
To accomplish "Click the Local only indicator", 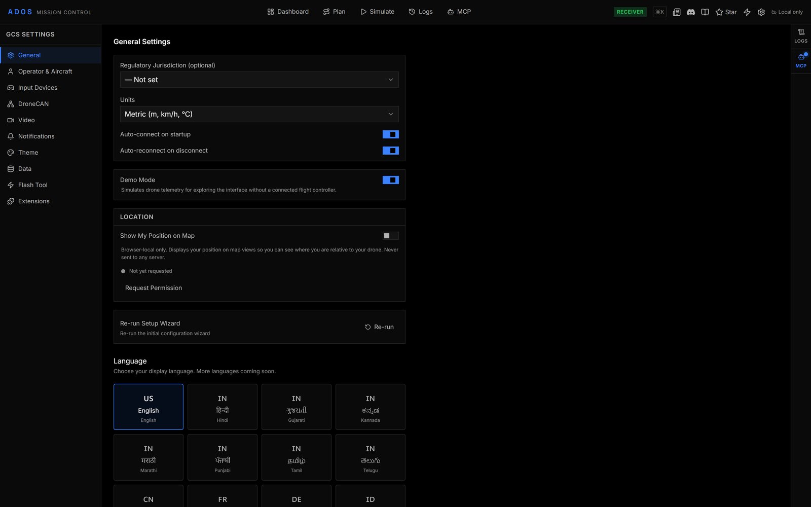I will coord(787,12).
